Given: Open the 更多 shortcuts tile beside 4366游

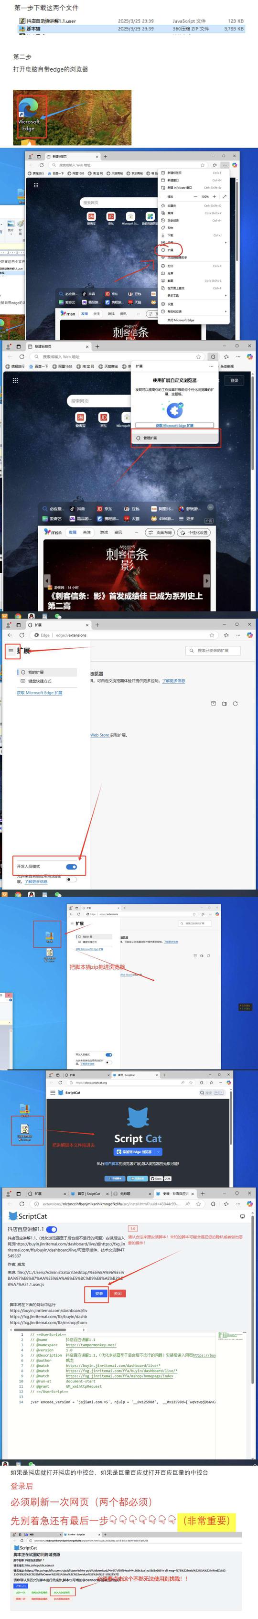Looking at the screenshot, I should tap(187, 518).
